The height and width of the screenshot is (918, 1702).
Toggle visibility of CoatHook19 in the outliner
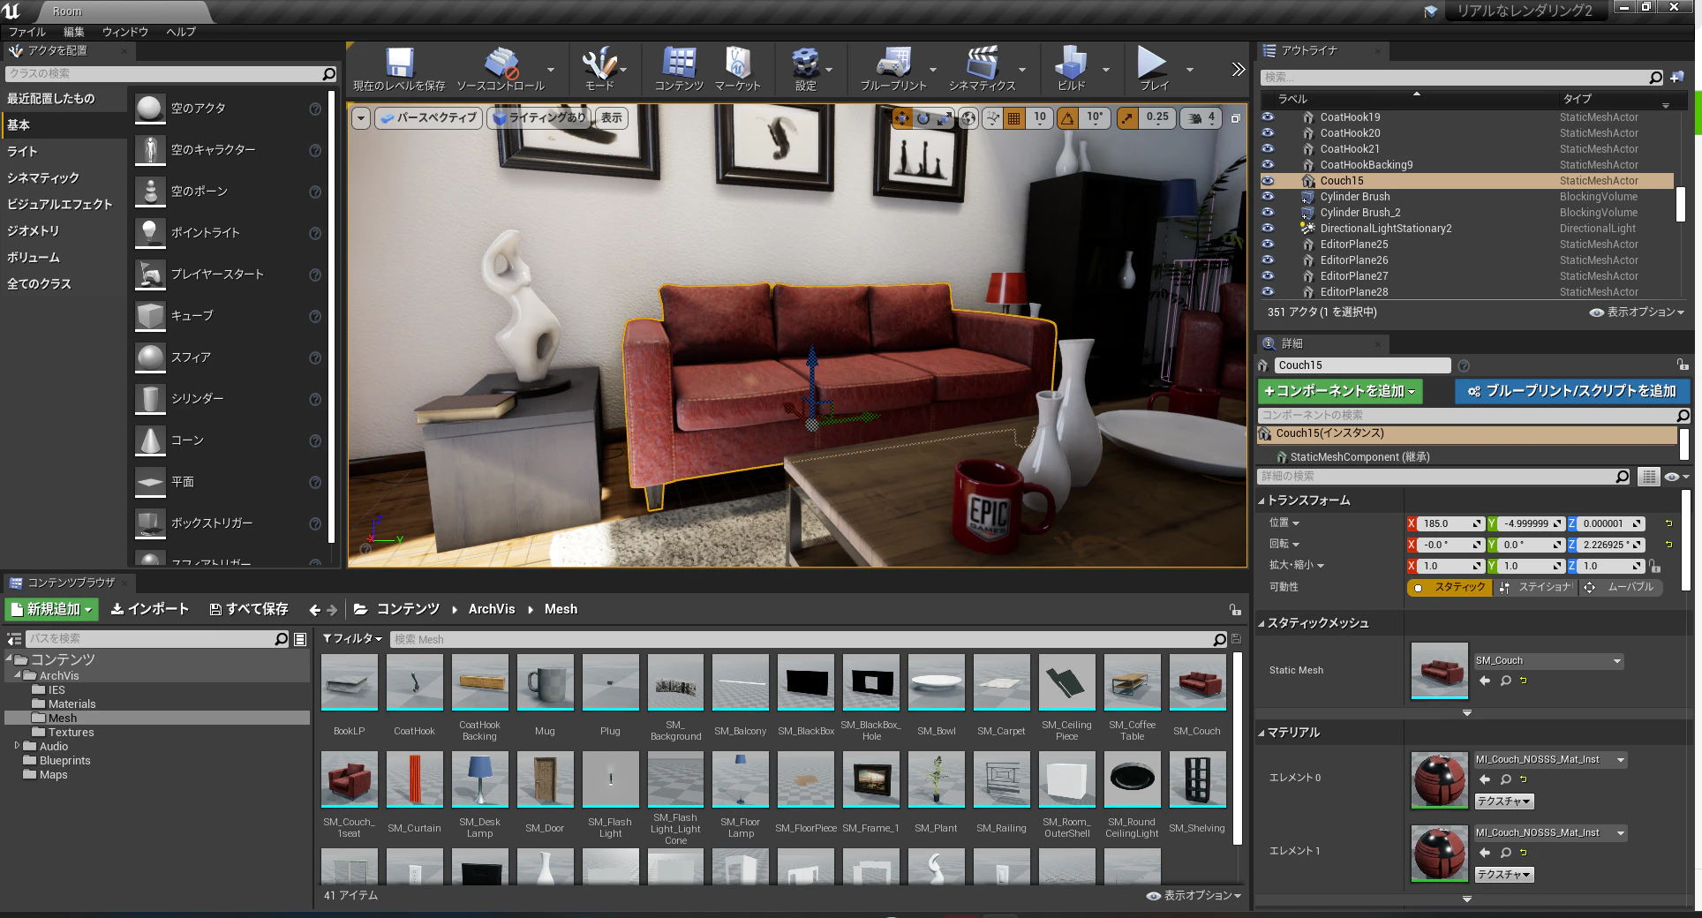(x=1269, y=117)
